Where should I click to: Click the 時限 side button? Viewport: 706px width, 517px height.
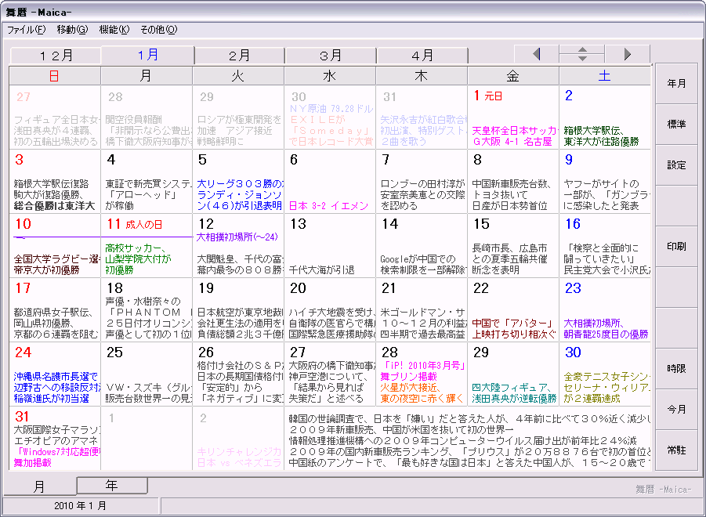click(x=676, y=368)
